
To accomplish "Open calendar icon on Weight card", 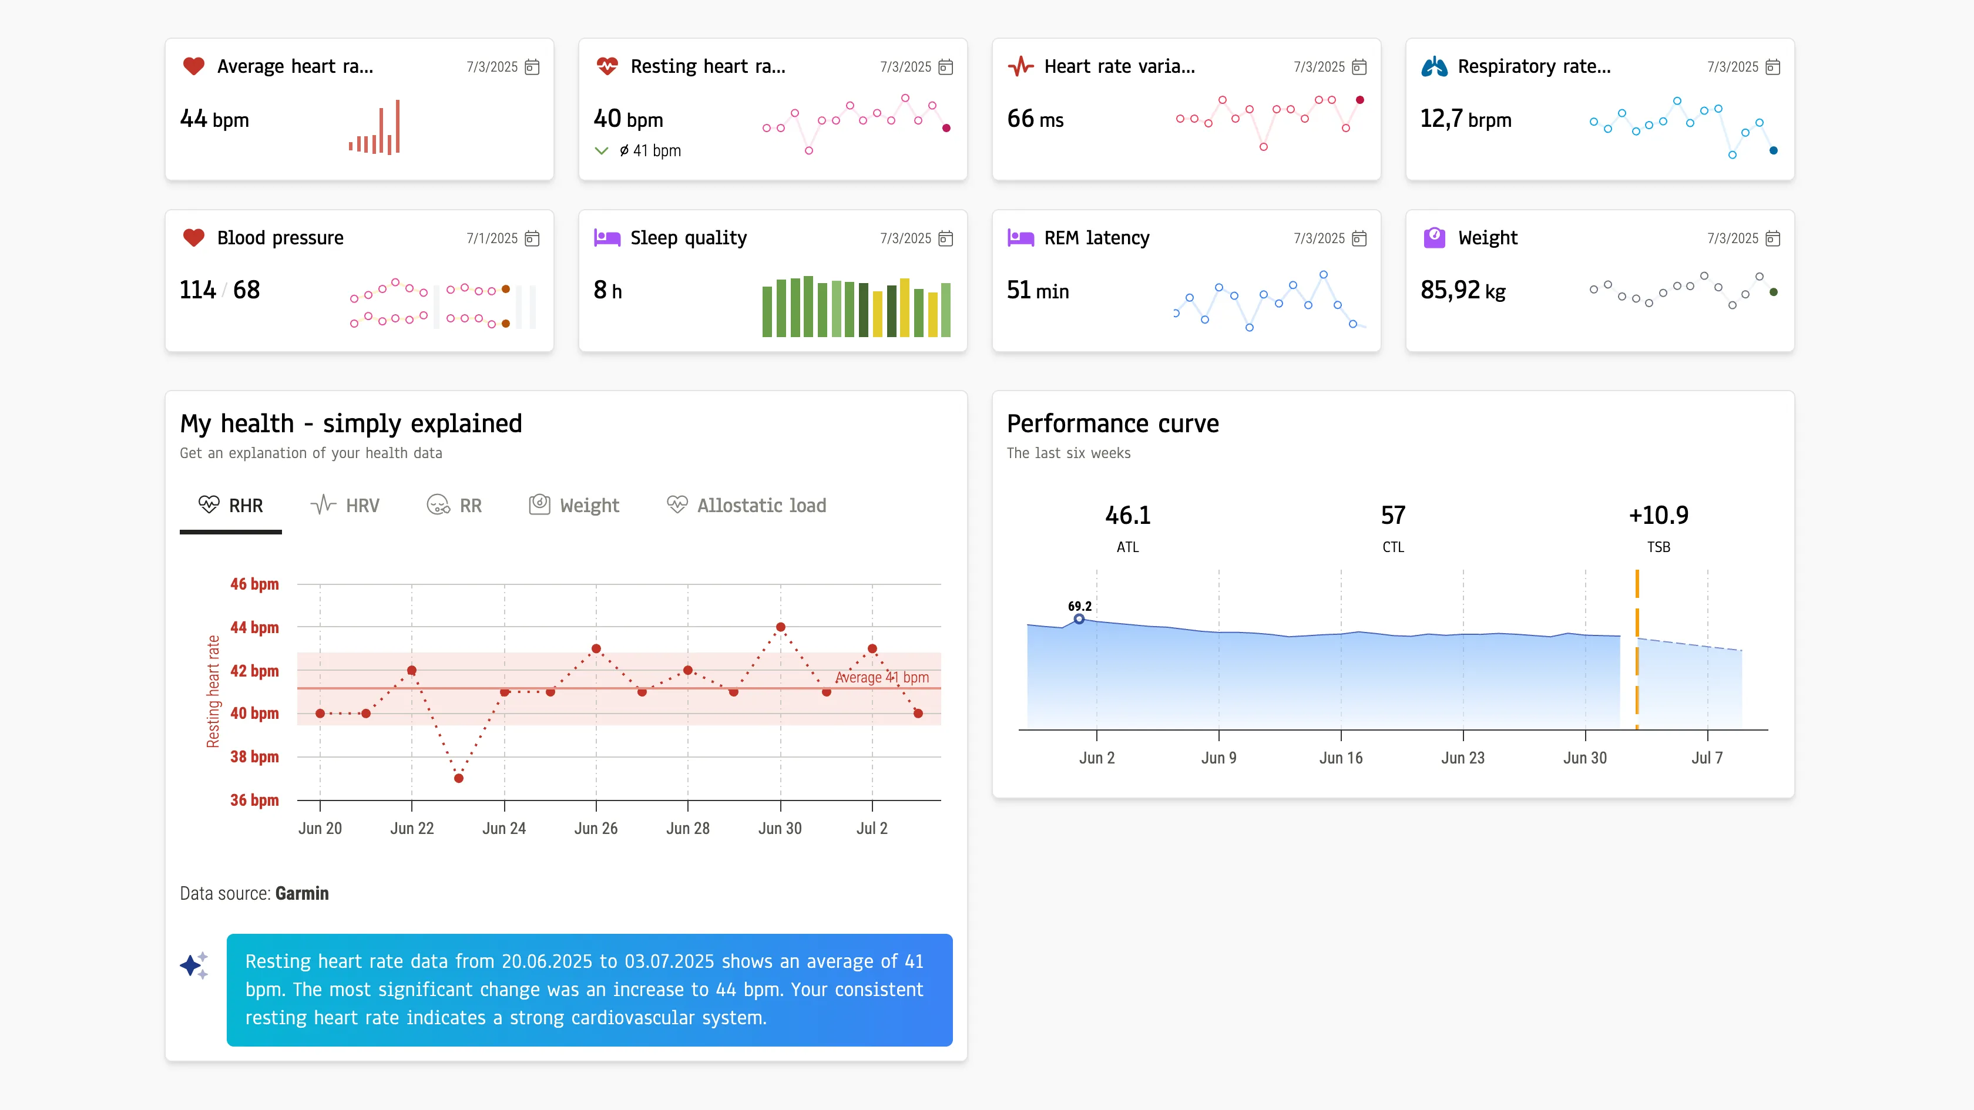I will coord(1772,239).
